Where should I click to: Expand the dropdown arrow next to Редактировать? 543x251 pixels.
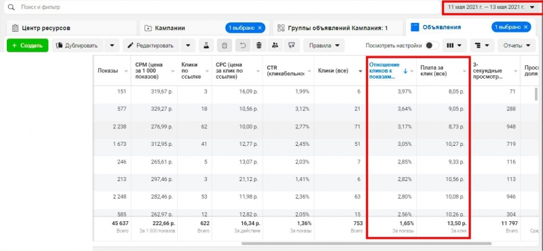coord(188,45)
